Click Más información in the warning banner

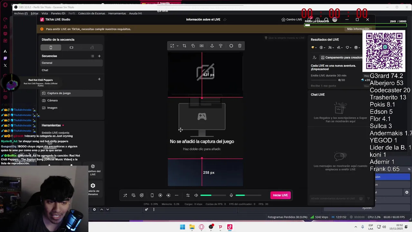pos(358,29)
